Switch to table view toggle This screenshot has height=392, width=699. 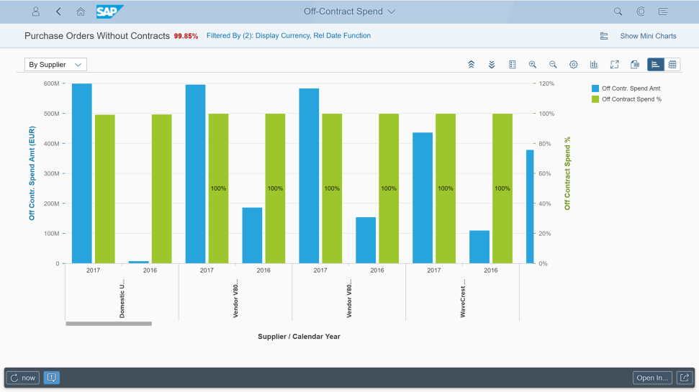672,65
